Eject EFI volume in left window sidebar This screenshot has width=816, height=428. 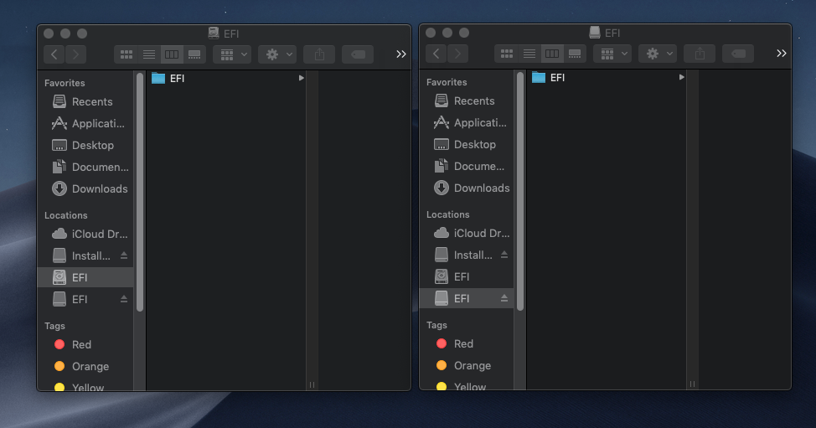124,299
